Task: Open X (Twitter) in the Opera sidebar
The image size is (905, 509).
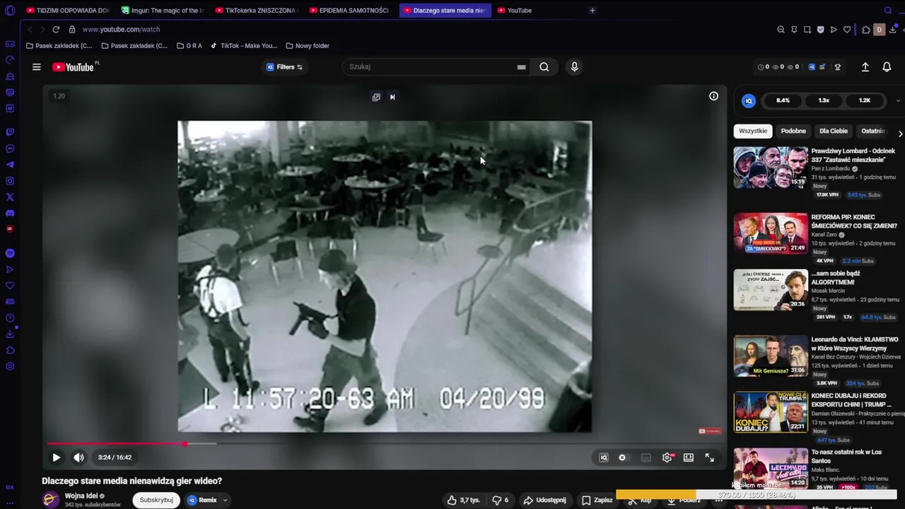Action: point(10,197)
